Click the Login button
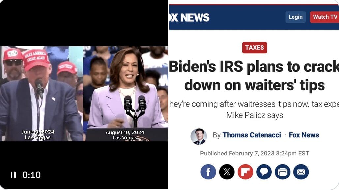This screenshot has height=190, width=339. (295, 17)
